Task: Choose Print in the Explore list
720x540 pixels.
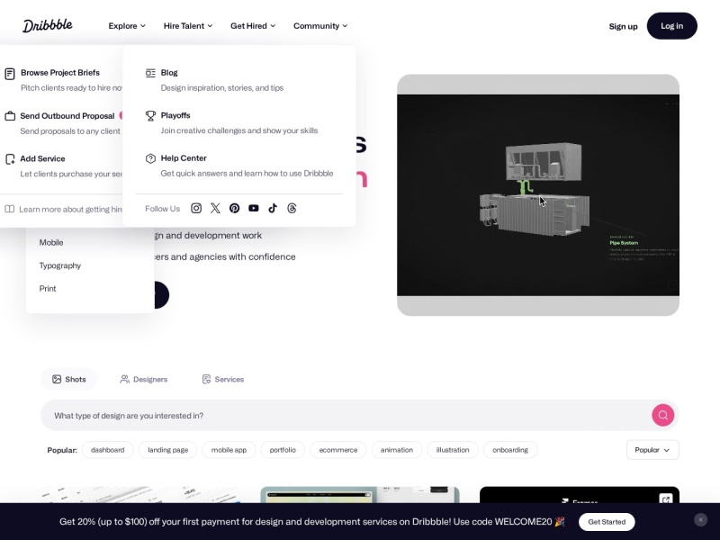Action: coord(48,288)
